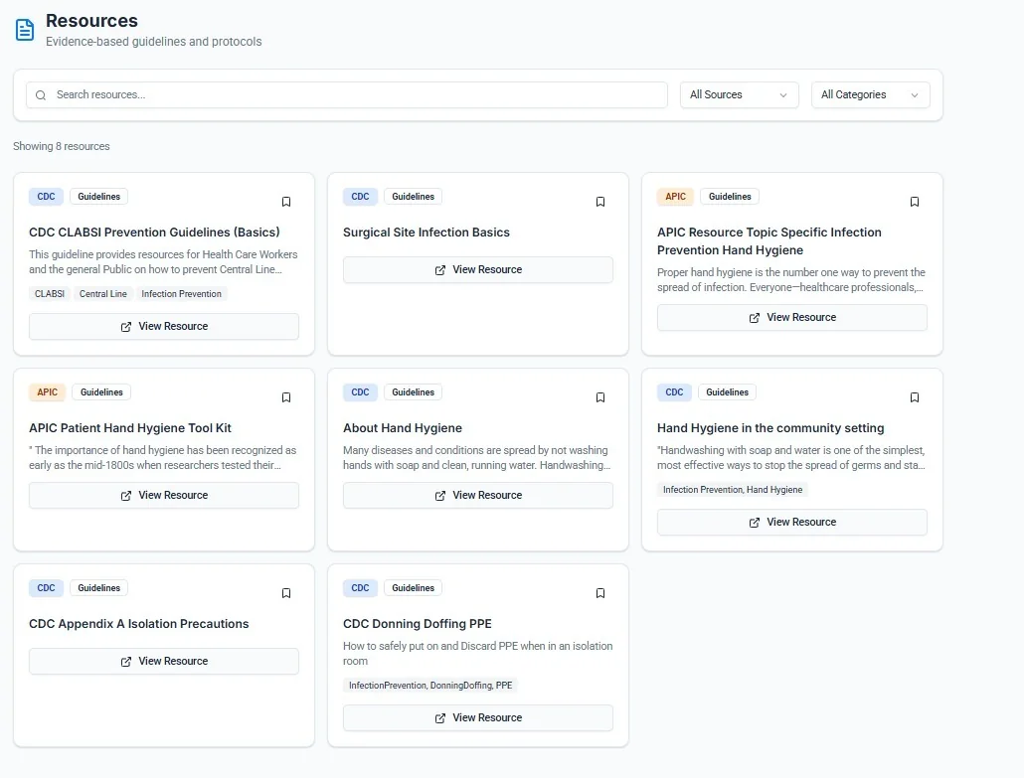Click Guidelines badge on About Hand Hygiene card
The width and height of the screenshot is (1024, 778).
[414, 392]
